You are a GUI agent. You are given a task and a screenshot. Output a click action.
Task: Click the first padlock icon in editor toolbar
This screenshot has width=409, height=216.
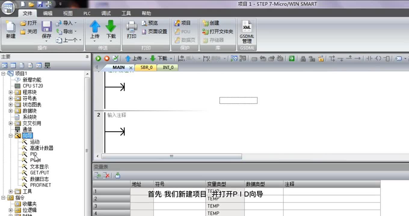[x=303, y=58]
